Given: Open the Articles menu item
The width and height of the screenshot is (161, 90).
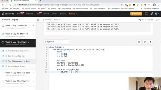Looking at the screenshot, I should (54, 14).
